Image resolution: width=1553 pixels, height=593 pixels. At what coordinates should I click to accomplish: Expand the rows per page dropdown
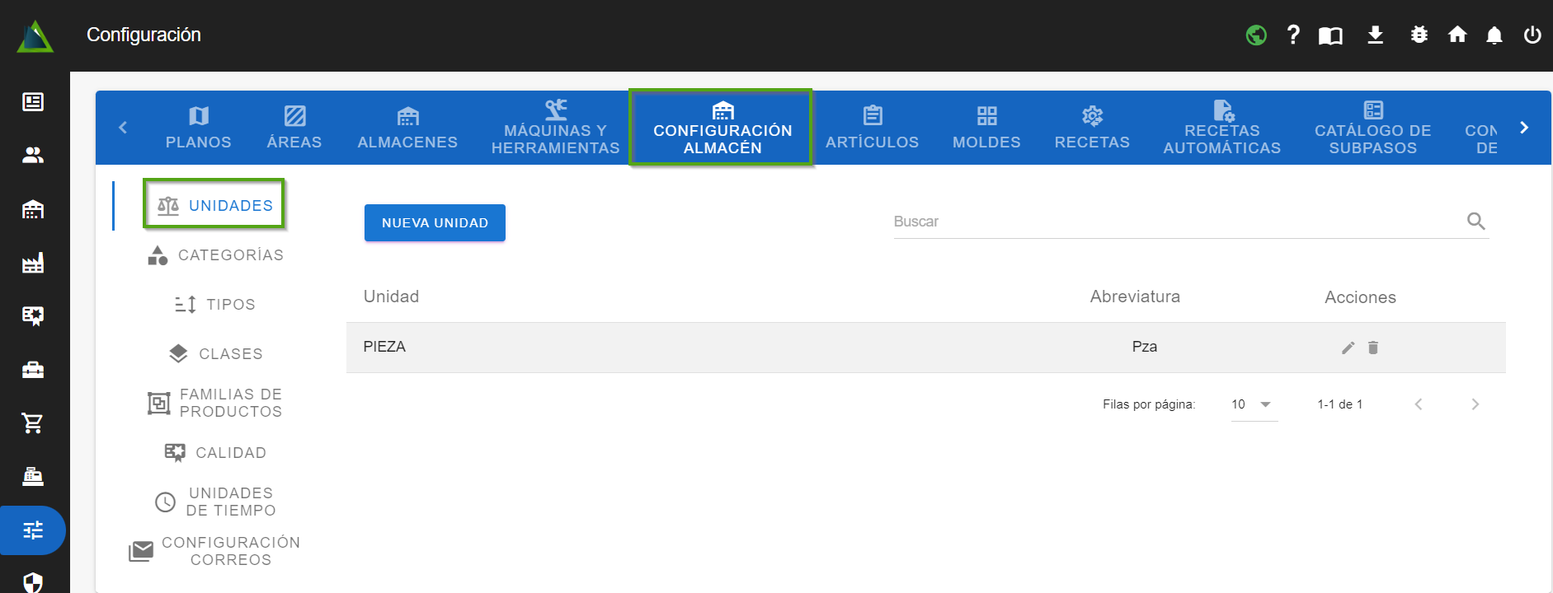(1254, 404)
